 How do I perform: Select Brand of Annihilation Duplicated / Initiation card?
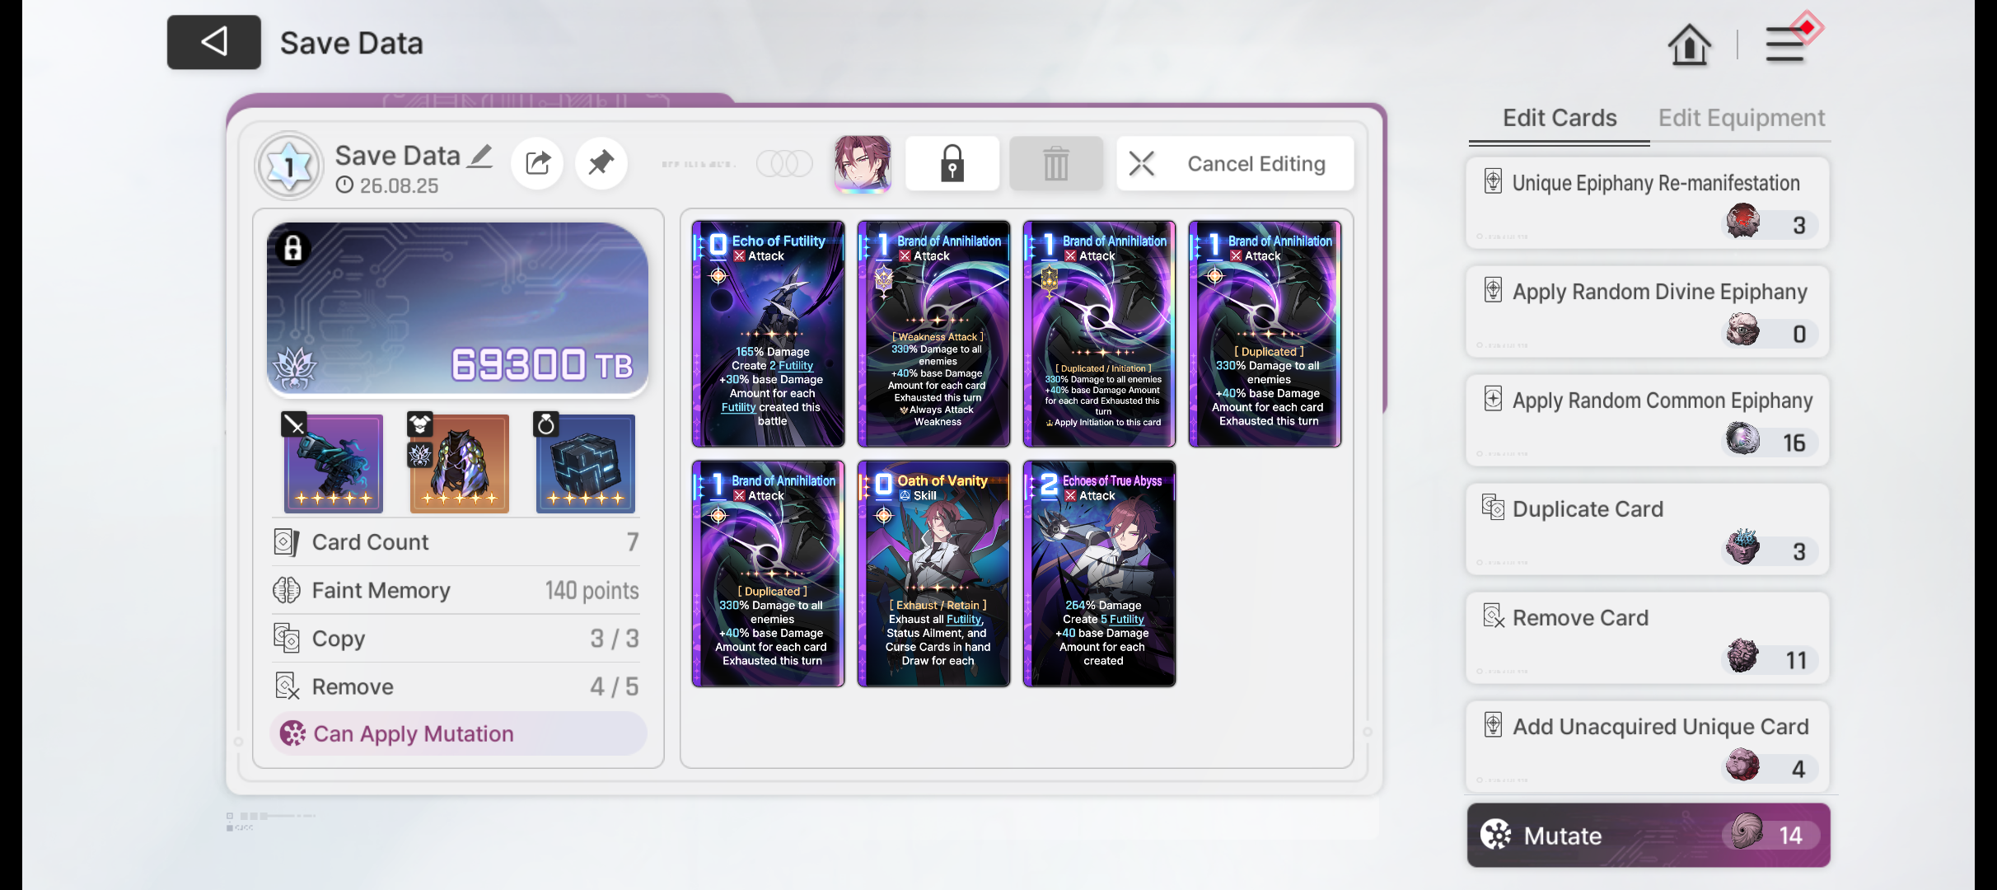click(x=1100, y=334)
